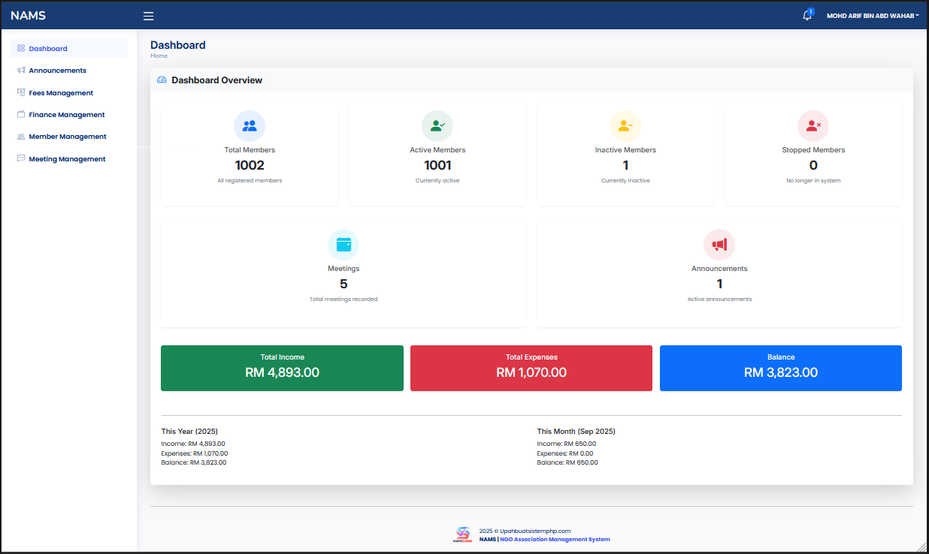
Task: Click the Meetings calendar icon
Action: 343,245
